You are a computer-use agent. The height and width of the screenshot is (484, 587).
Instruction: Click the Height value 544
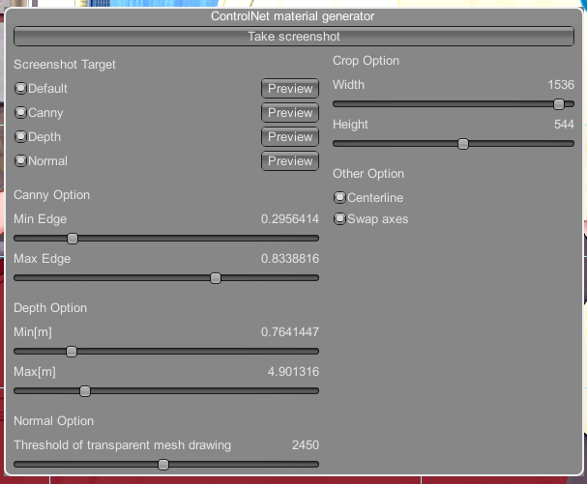(564, 125)
